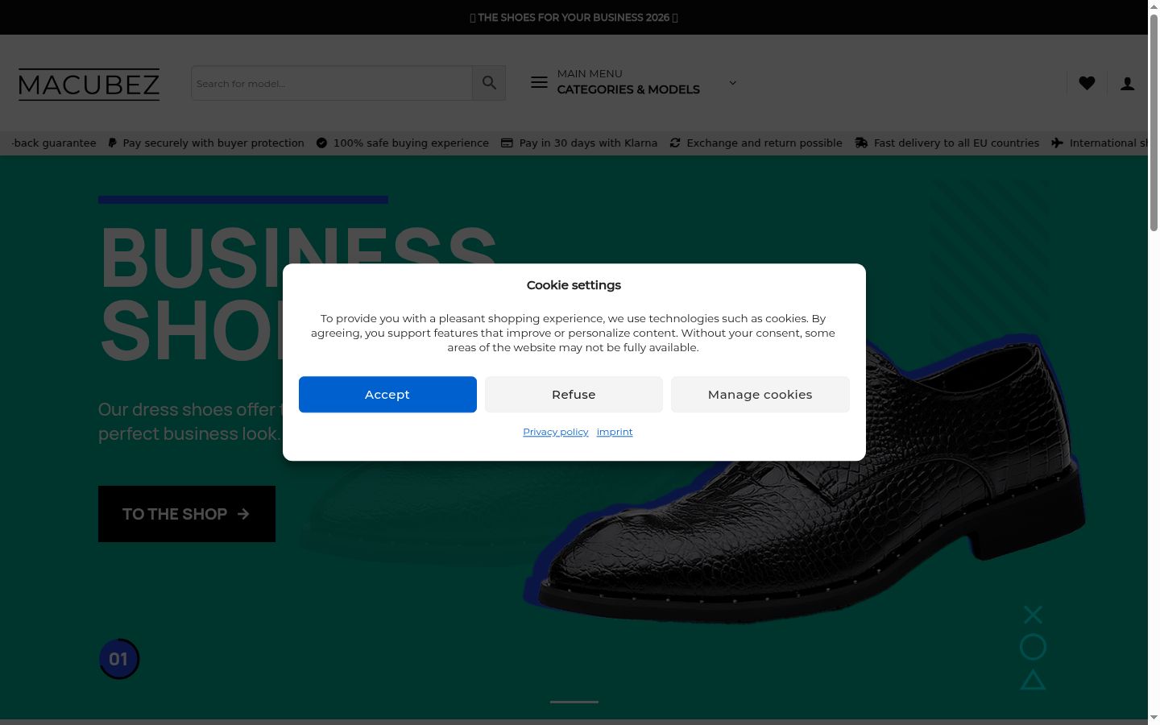Click the page vertical scrollbar

pyautogui.click(x=1154, y=123)
